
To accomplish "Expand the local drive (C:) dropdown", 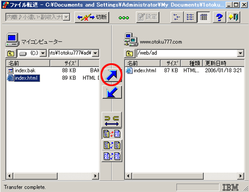I will (43, 53).
